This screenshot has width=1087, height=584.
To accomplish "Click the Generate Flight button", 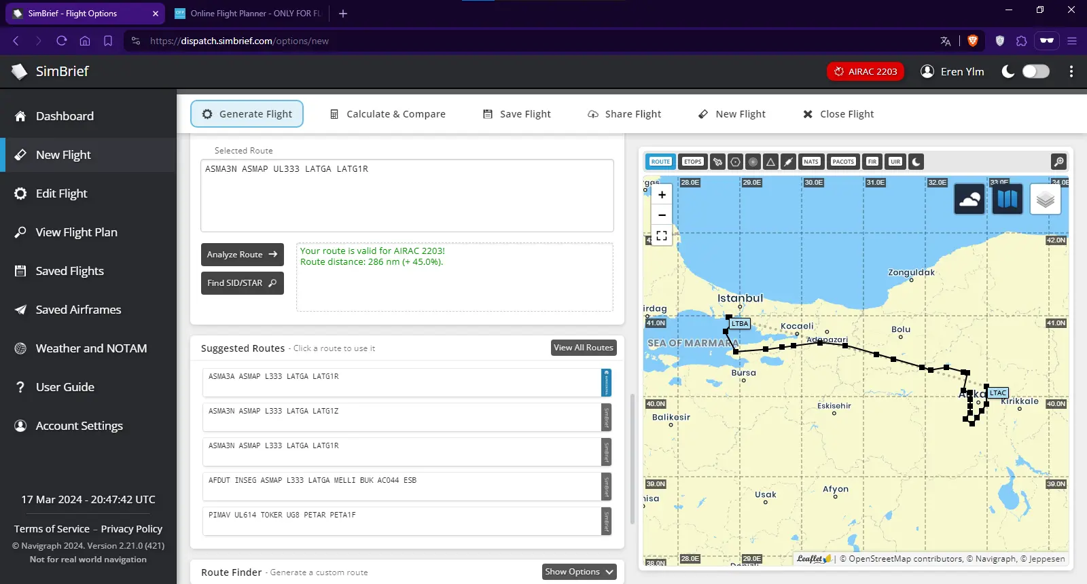I will pos(247,114).
